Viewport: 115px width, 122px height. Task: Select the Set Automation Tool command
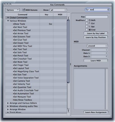tap(23, 94)
